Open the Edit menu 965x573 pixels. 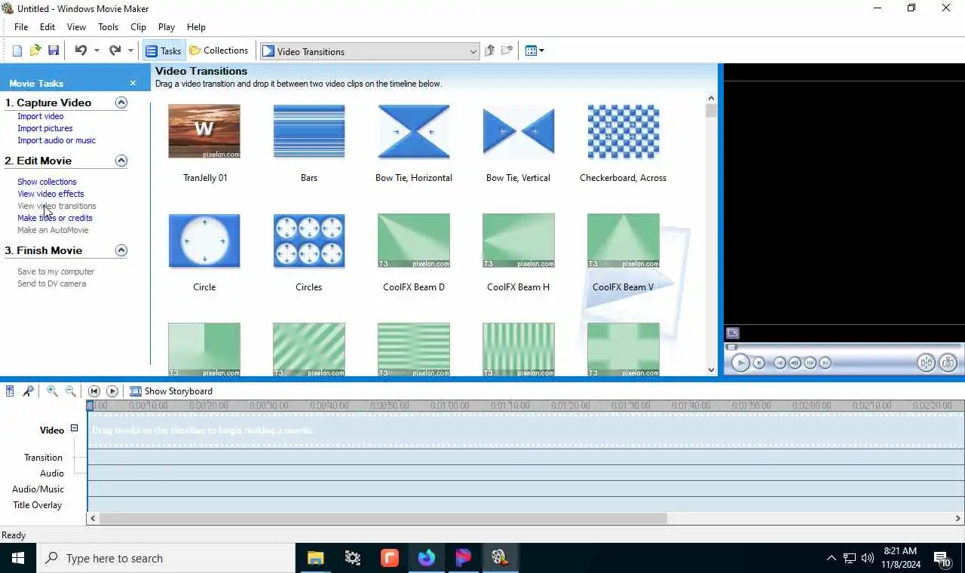coord(47,26)
